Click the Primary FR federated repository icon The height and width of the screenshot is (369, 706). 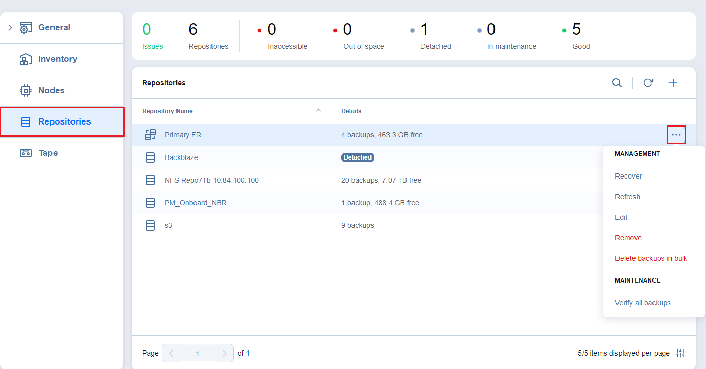click(150, 135)
